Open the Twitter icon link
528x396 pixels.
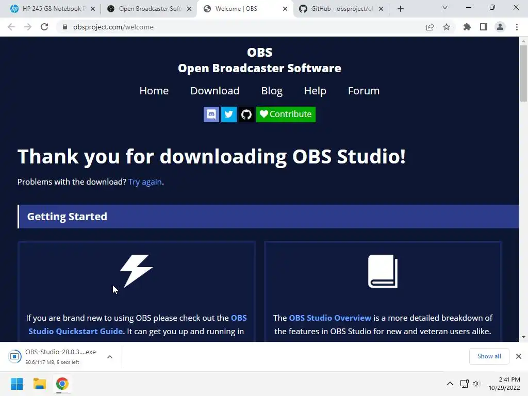click(x=228, y=114)
